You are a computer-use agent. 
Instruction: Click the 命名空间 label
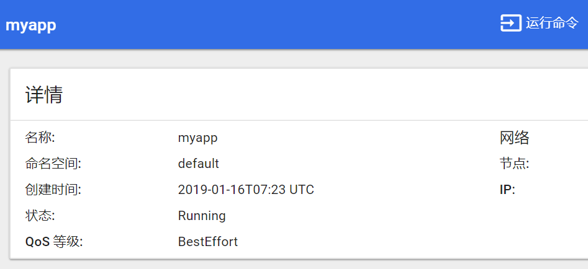pos(53,164)
